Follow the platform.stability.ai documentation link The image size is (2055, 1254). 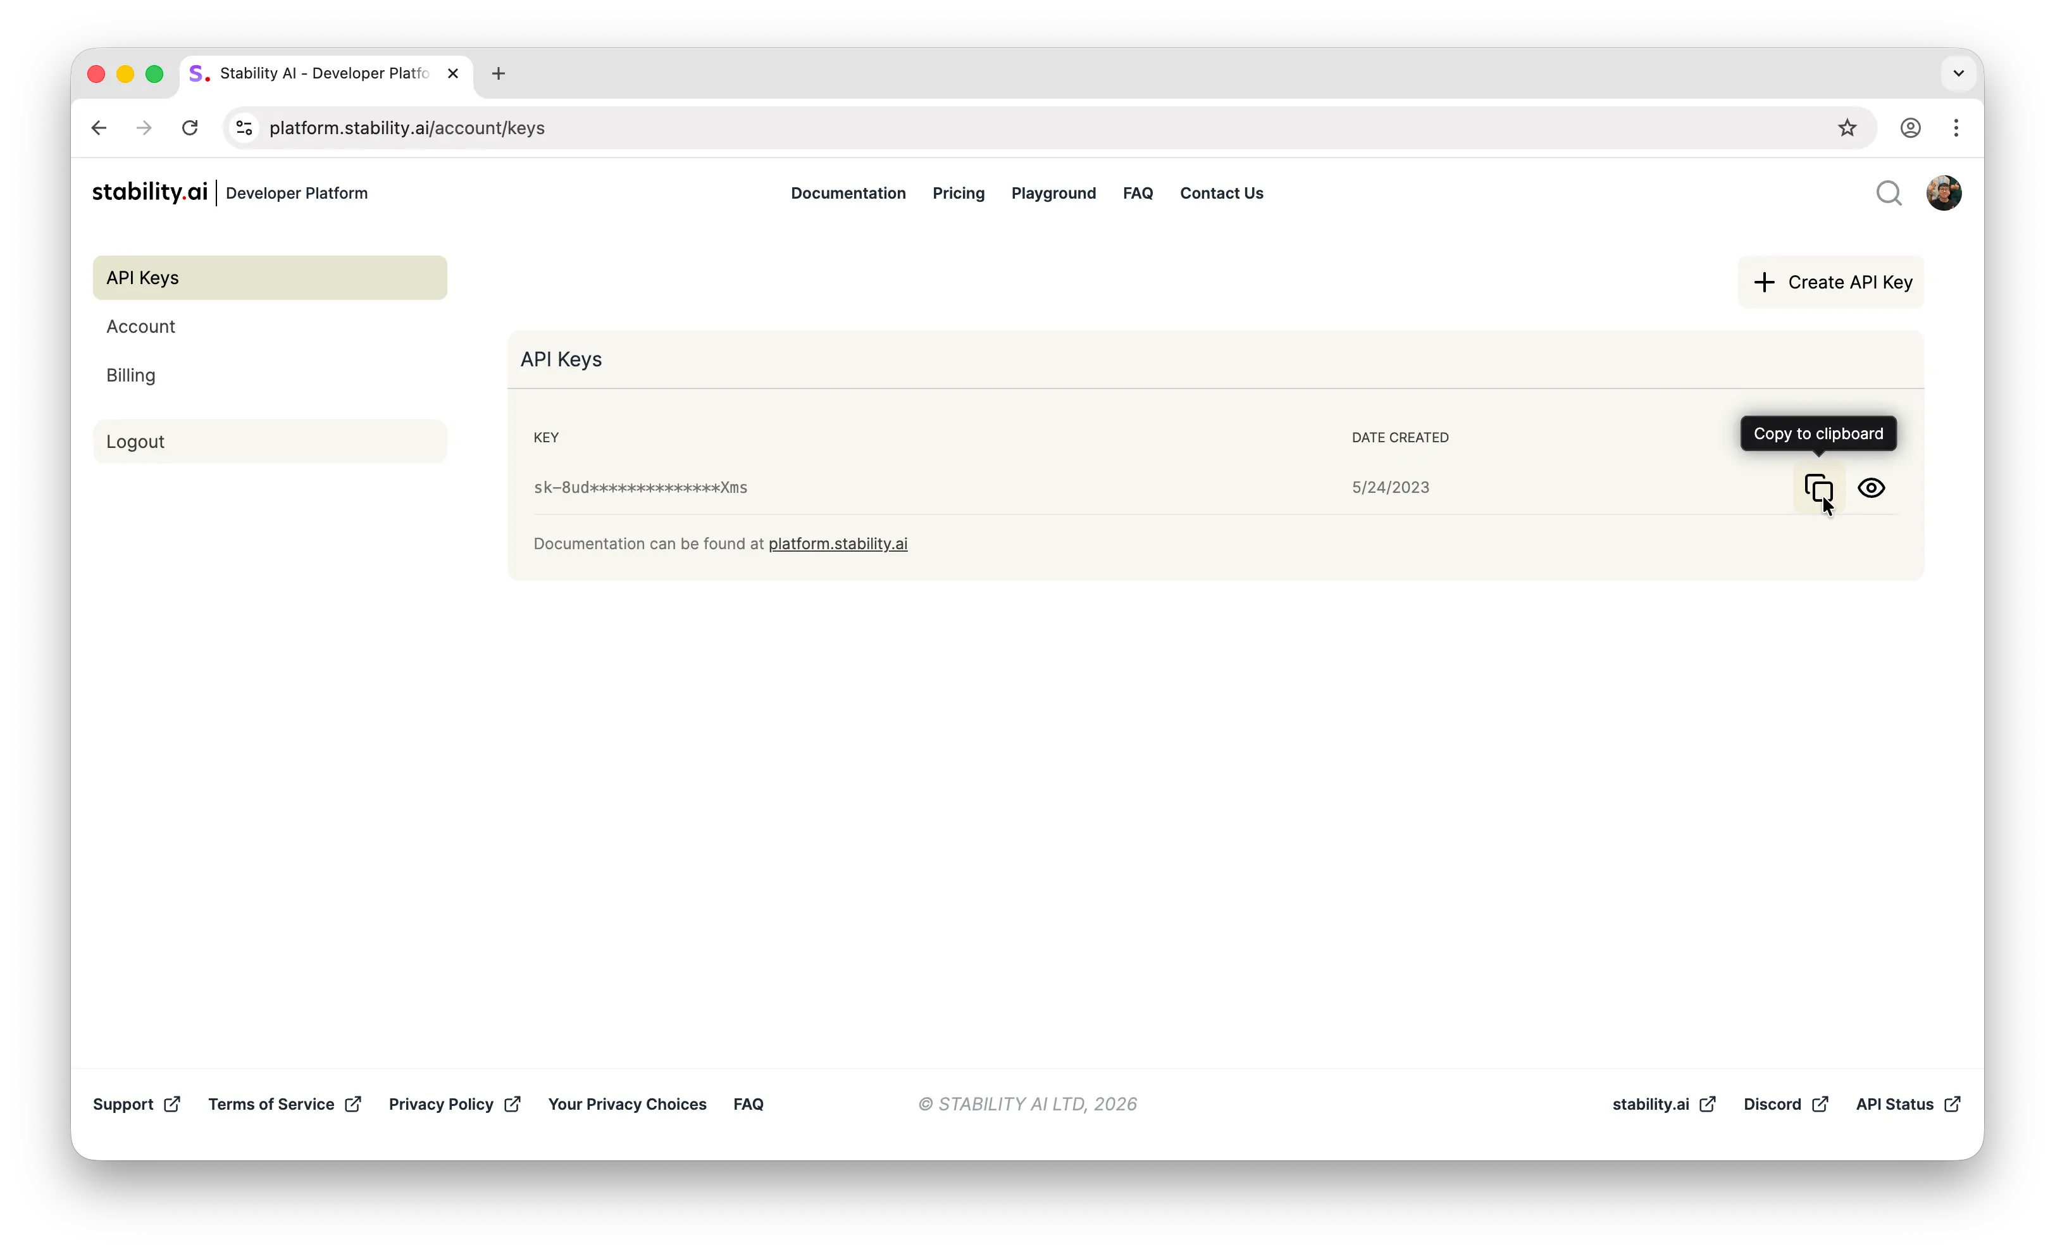tap(837, 543)
